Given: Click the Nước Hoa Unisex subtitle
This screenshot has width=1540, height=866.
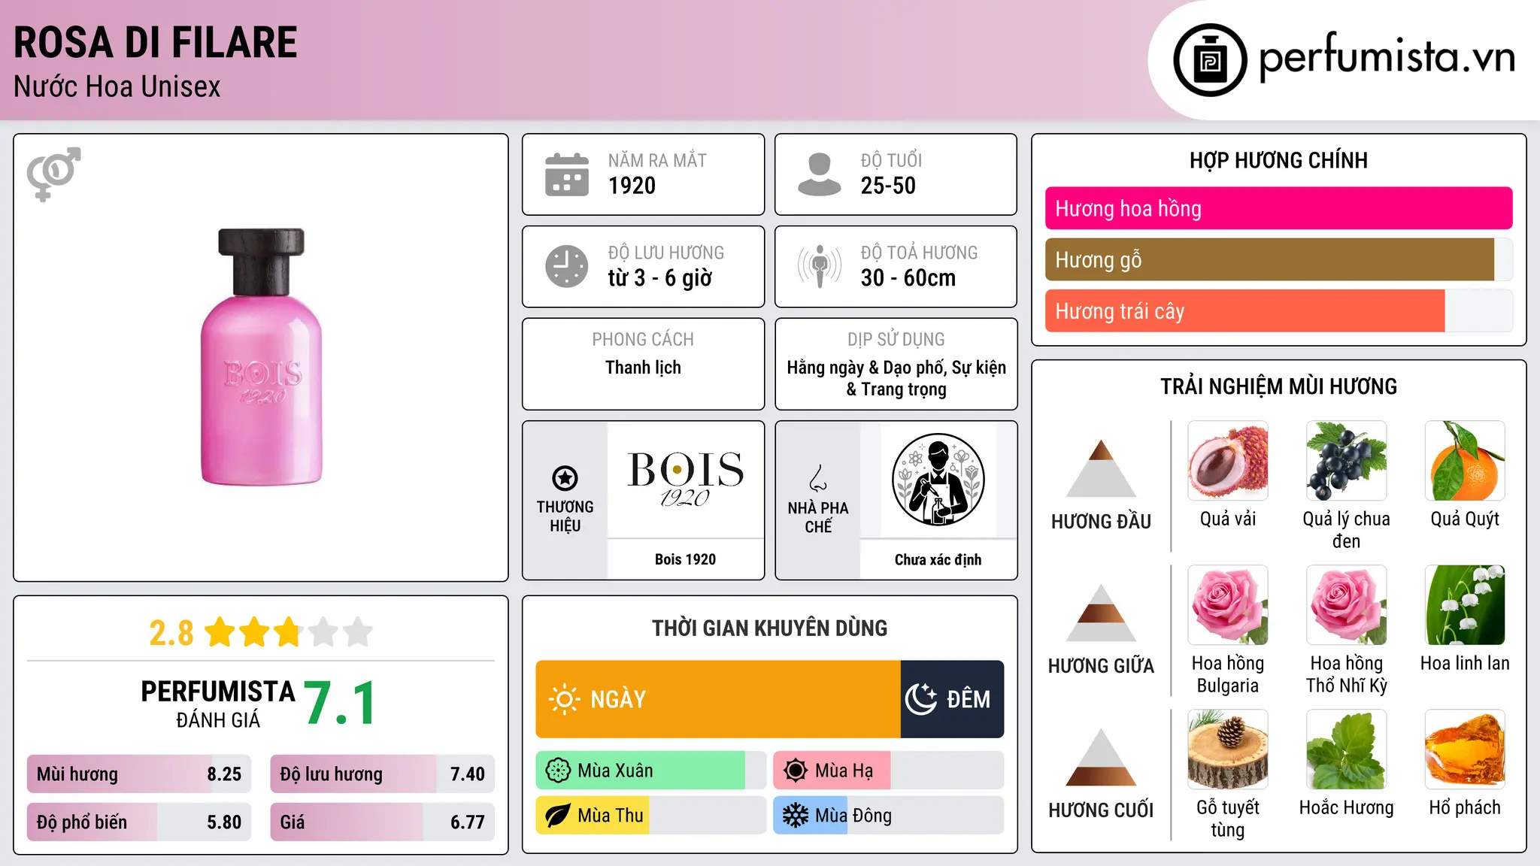Looking at the screenshot, I should coord(117,86).
